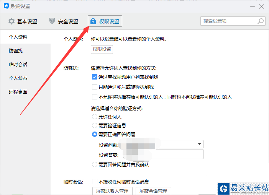Image resolution: width=269 pixels, height=195 pixels.
Task: Check 只能通过帐号或昵称找到我
Action: pos(95,87)
